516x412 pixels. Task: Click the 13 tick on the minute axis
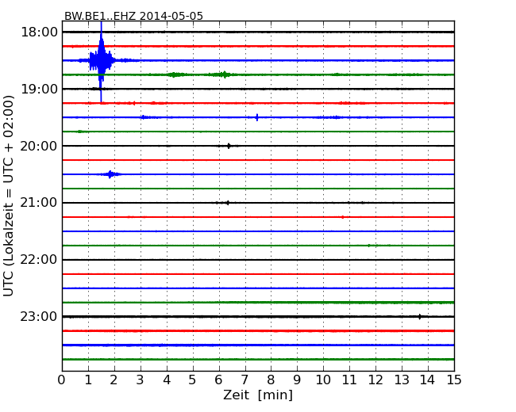point(402,380)
